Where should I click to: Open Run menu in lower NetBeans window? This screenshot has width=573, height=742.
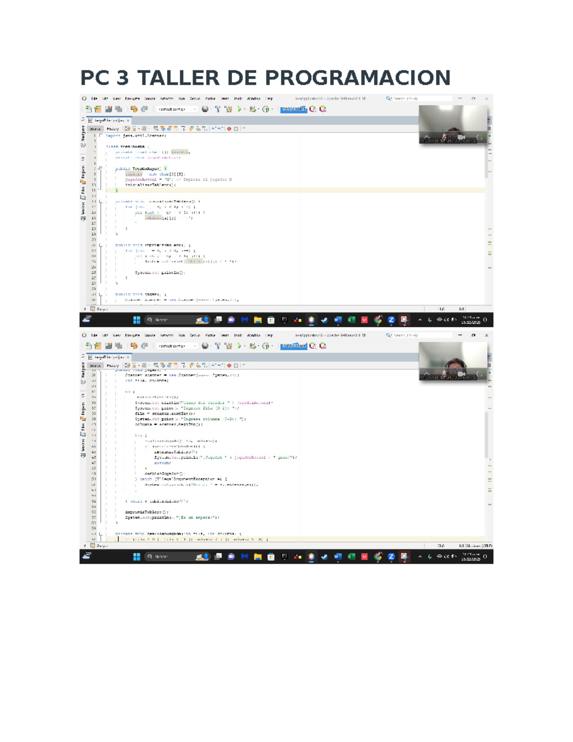[x=181, y=335]
